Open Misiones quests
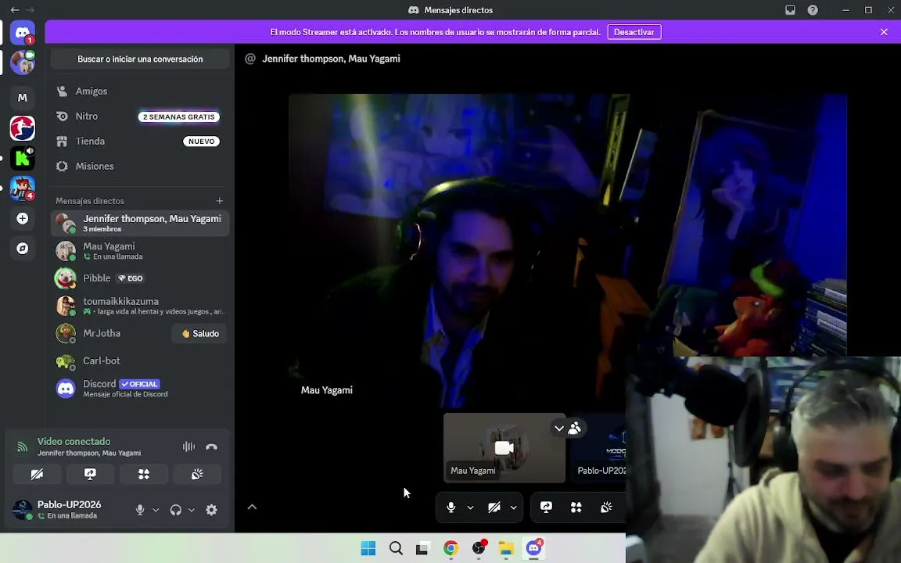901x563 pixels. [x=140, y=166]
